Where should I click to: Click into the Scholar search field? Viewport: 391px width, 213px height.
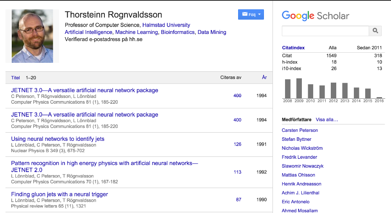pyautogui.click(x=325, y=31)
